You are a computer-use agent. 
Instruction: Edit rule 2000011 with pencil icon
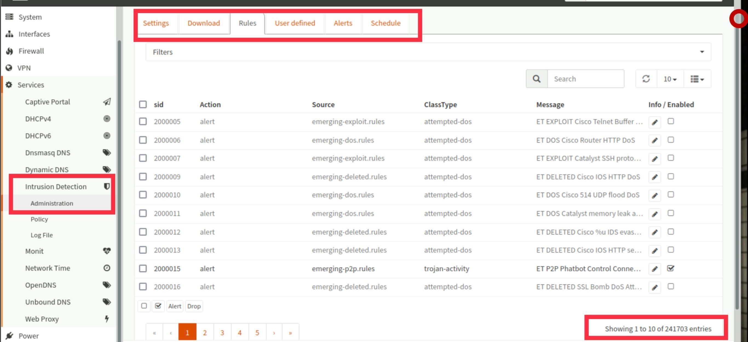654,214
